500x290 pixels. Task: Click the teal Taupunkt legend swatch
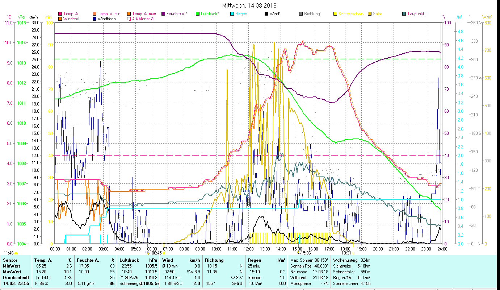404,14
